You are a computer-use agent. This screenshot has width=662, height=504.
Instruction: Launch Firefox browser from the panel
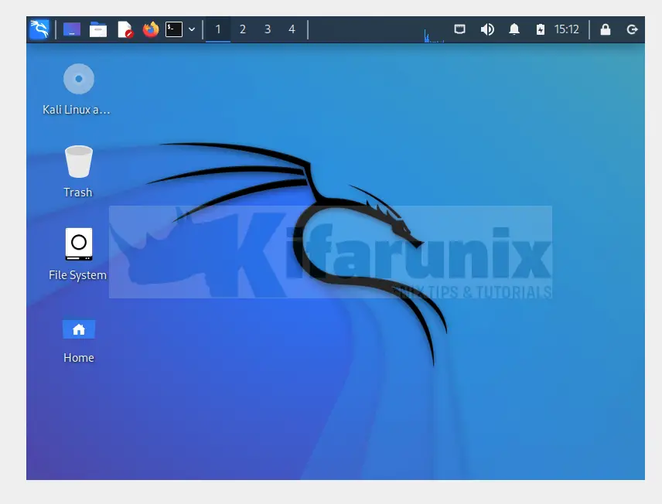point(150,29)
